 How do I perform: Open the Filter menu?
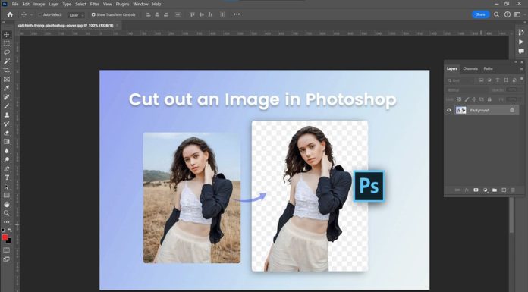point(95,4)
